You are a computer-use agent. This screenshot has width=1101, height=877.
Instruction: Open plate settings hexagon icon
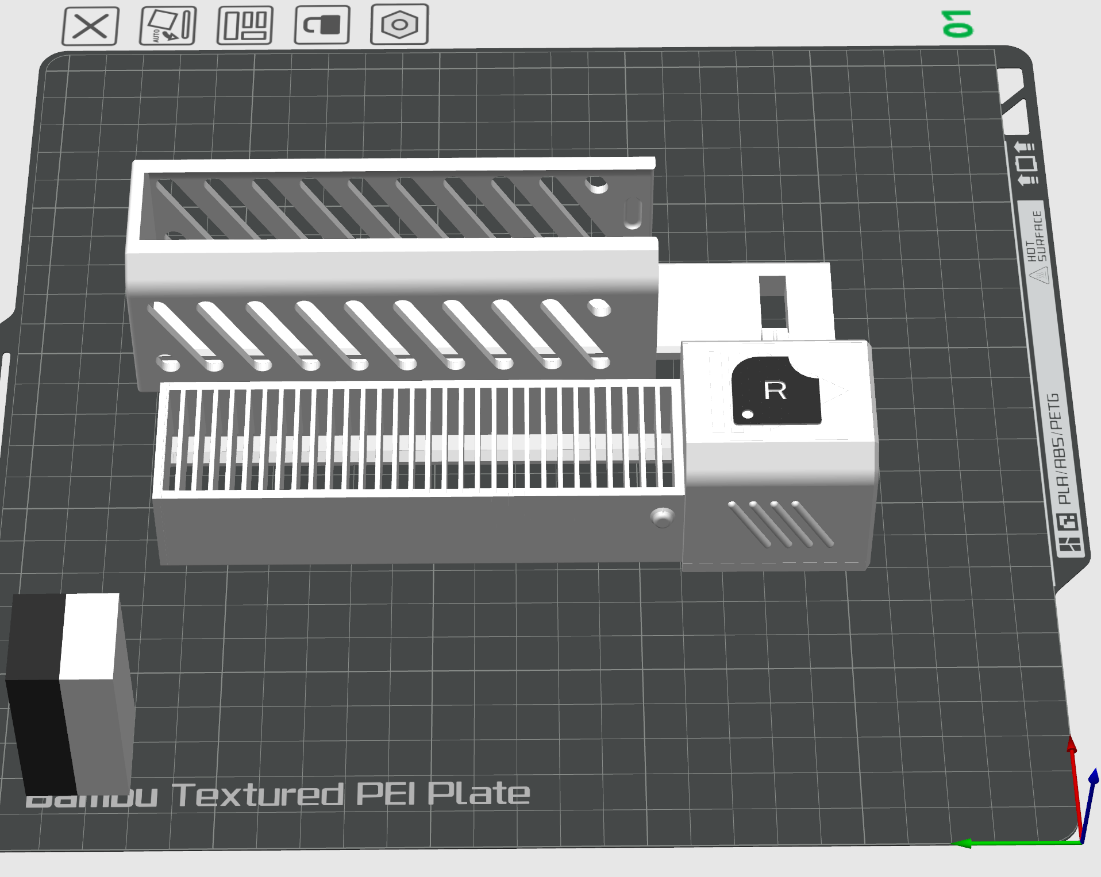click(399, 24)
